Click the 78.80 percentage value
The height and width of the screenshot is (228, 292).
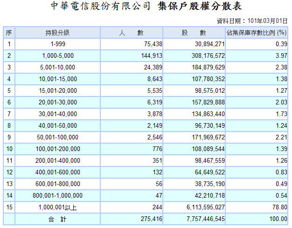[280, 207]
